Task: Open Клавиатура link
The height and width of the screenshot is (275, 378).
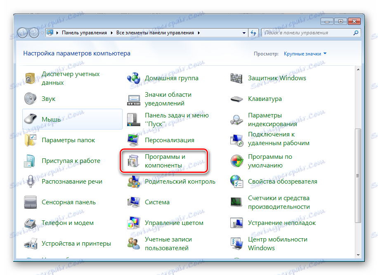Action: 265,98
